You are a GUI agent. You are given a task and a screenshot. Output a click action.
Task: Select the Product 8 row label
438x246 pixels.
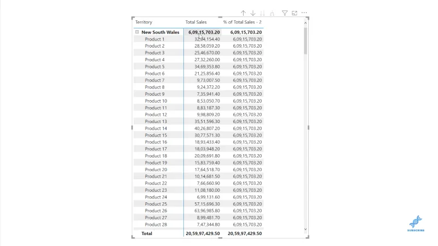pos(154,87)
